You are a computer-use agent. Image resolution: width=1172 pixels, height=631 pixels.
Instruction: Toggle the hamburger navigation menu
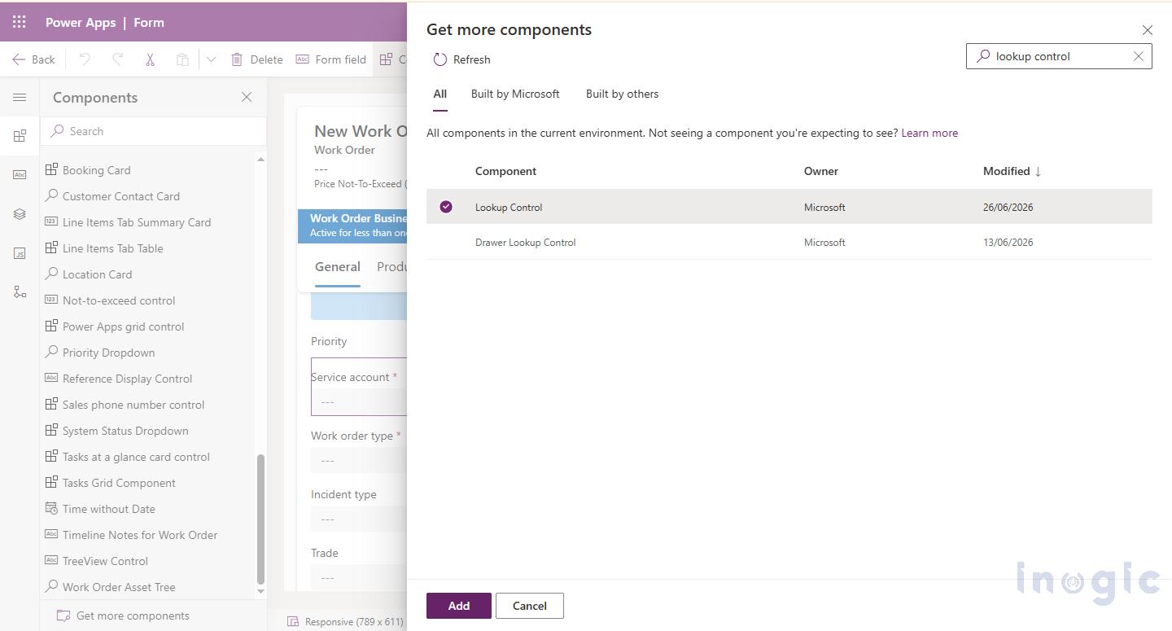(20, 98)
